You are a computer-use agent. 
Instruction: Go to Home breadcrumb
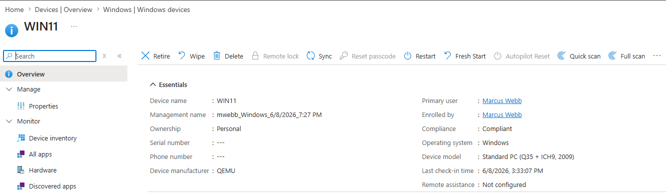[14, 9]
